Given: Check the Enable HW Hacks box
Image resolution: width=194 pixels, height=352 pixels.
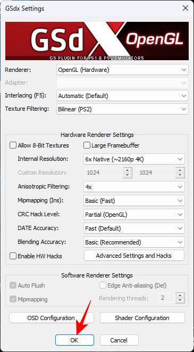Looking at the screenshot, I should [13, 256].
